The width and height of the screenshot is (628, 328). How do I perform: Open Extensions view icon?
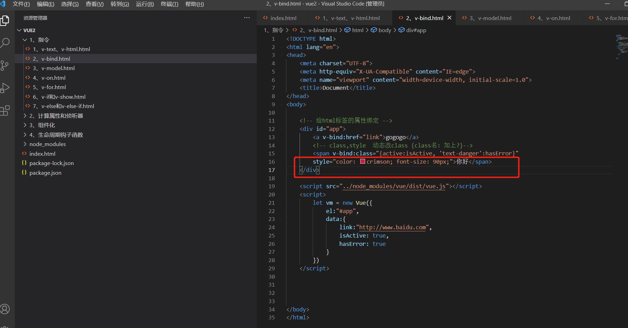(5, 110)
